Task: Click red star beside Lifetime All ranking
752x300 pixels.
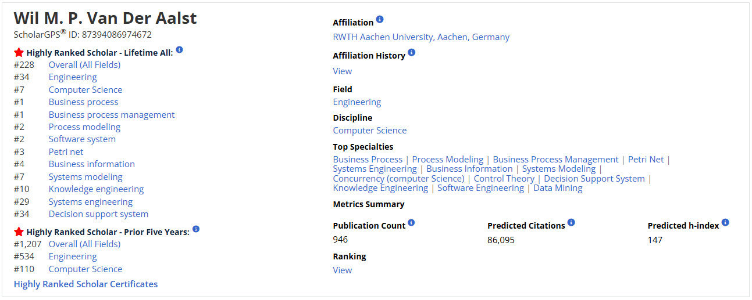Action: tap(19, 53)
